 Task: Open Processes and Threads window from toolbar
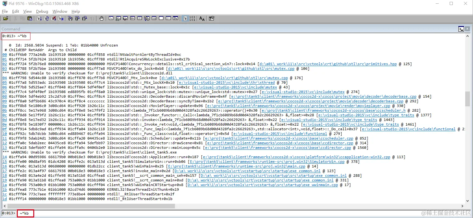coord(168,18)
